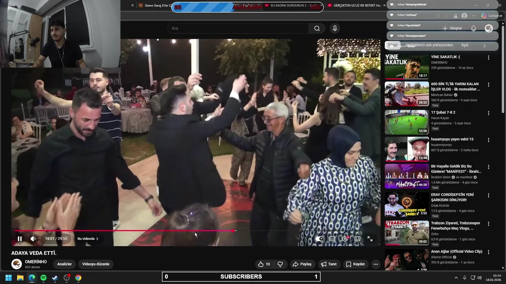506x284 pixels.
Task: Open video player settings gear
Action: [345, 239]
